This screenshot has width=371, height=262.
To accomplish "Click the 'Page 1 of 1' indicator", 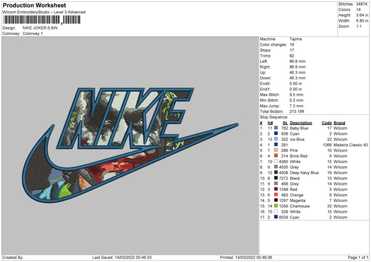I will pos(358,257).
